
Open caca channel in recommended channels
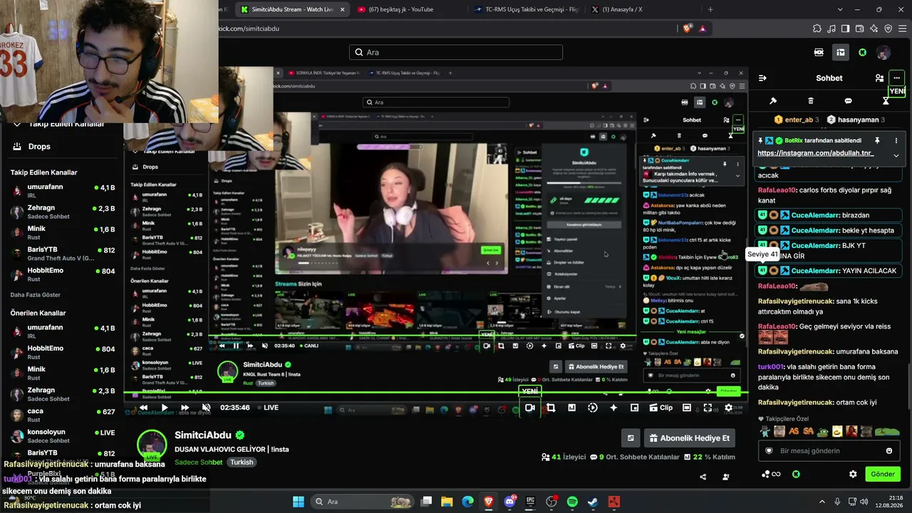point(64,415)
